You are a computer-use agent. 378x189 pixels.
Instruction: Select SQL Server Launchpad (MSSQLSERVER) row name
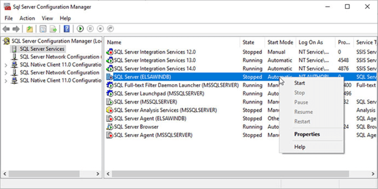pos(159,94)
